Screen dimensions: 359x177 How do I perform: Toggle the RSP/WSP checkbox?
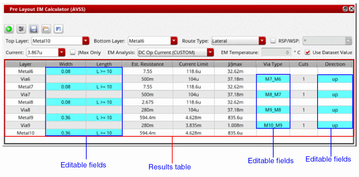273,41
